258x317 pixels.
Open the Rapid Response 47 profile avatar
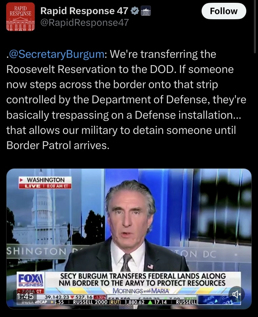point(20,17)
